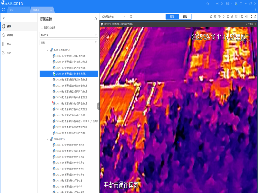Enable the 只看在线资源 checkbox
258x193 pixels.
[42, 28]
